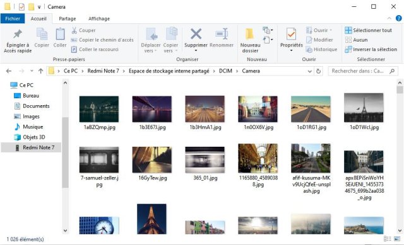The image size is (404, 245).
Task: Switch to large icons view in status bar
Action: point(397,239)
